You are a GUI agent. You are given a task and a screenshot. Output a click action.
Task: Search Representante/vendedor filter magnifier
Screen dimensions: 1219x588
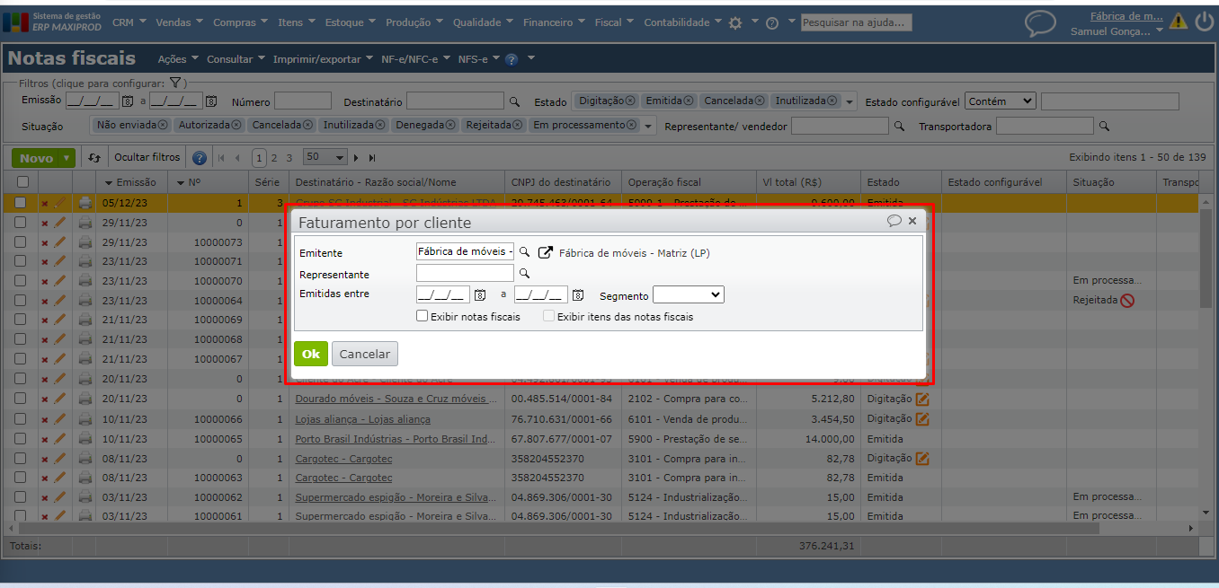[899, 127]
